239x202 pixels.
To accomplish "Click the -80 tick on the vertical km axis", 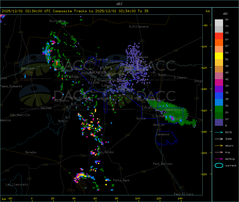I will point(205,25).
